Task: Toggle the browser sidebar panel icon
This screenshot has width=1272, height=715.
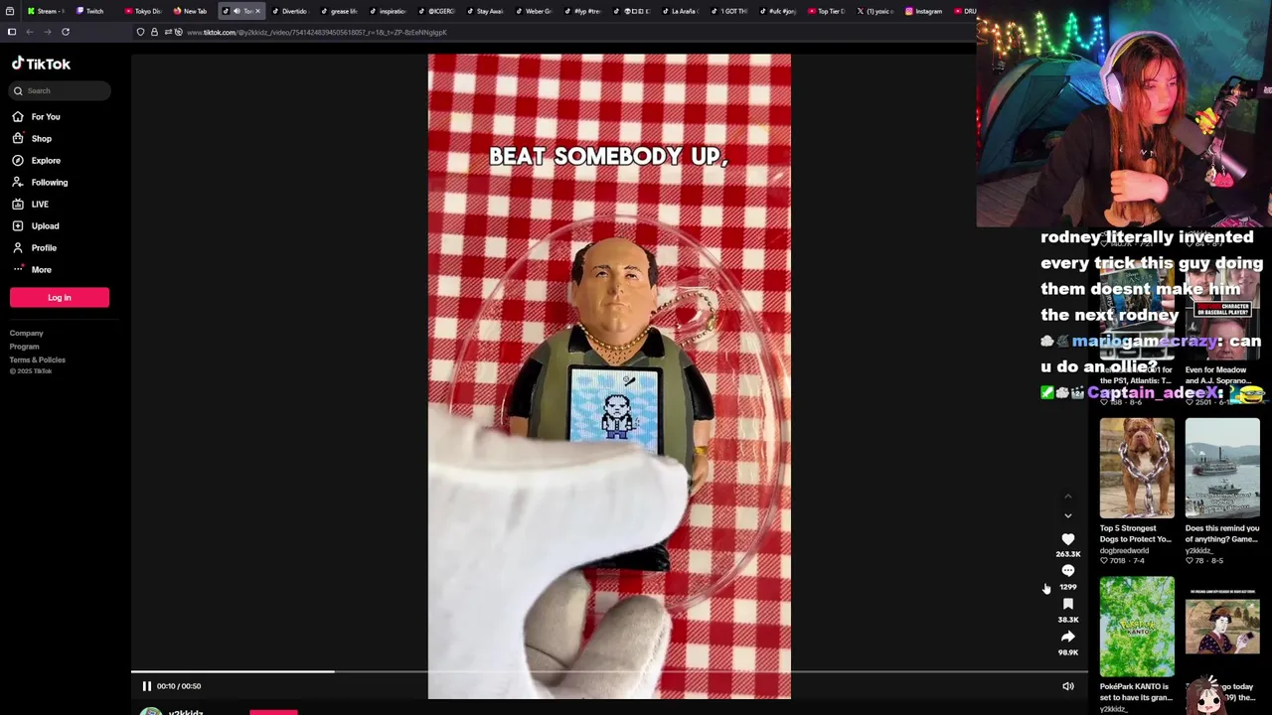Action: tap(12, 32)
